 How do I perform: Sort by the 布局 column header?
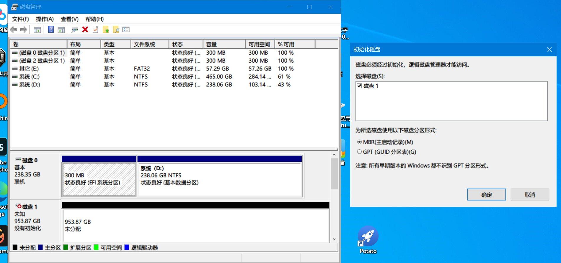pos(84,44)
